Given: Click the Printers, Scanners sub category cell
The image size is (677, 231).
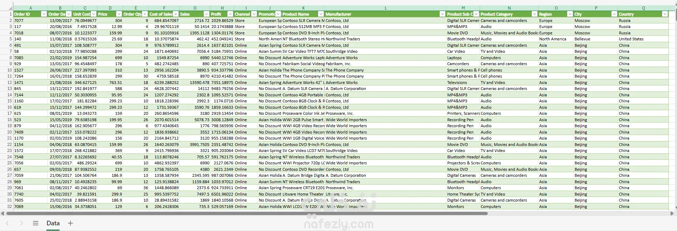Looking at the screenshot, I should click(x=463, y=113).
